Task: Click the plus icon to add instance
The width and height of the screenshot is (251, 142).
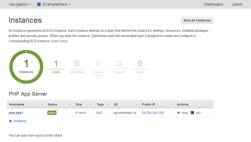Action: tap(10, 121)
